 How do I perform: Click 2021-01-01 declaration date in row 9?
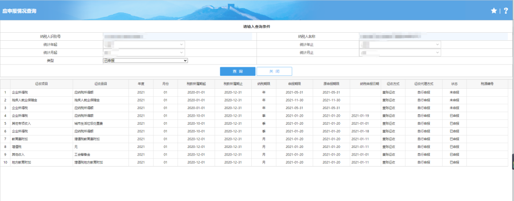point(360,155)
